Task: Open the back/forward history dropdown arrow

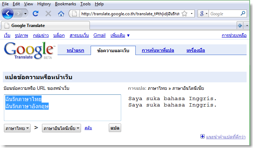Action: pyautogui.click(x=25, y=14)
